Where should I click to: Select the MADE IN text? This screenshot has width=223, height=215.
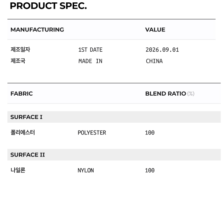(90, 61)
